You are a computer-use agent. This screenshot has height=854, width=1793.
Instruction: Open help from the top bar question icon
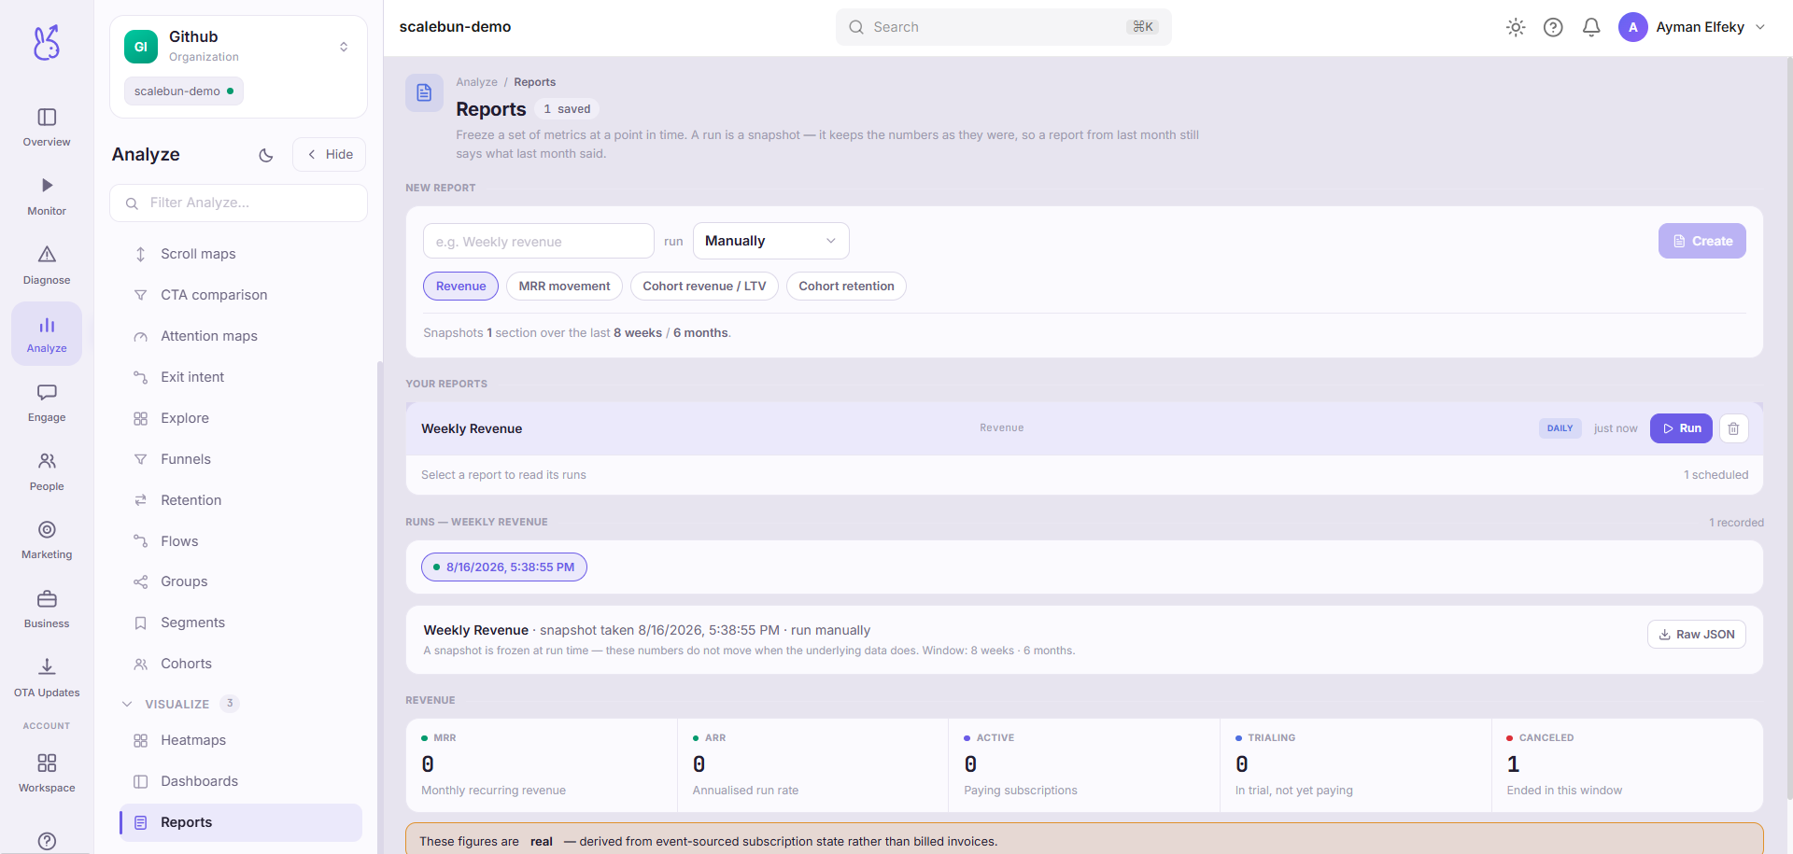point(1553,27)
